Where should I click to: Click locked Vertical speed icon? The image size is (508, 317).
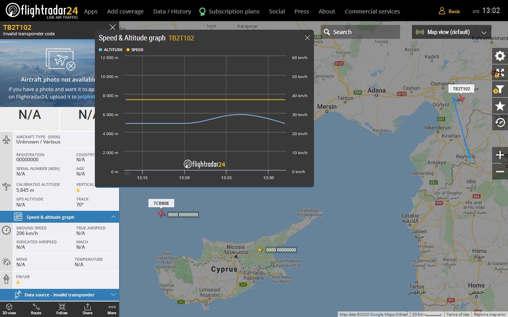tap(78, 190)
